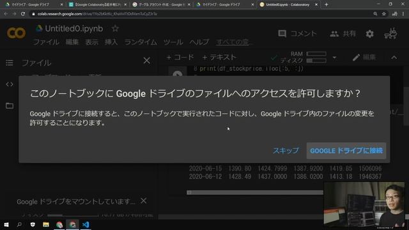
Task: Open the code snippets sidebar icon
Action: coord(10,84)
